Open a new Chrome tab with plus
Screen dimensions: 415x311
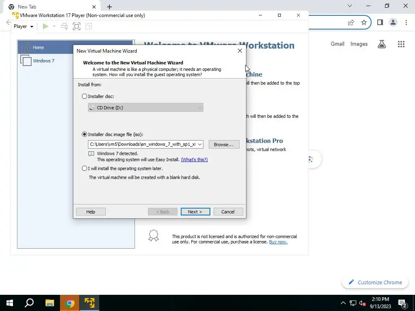[x=109, y=7]
